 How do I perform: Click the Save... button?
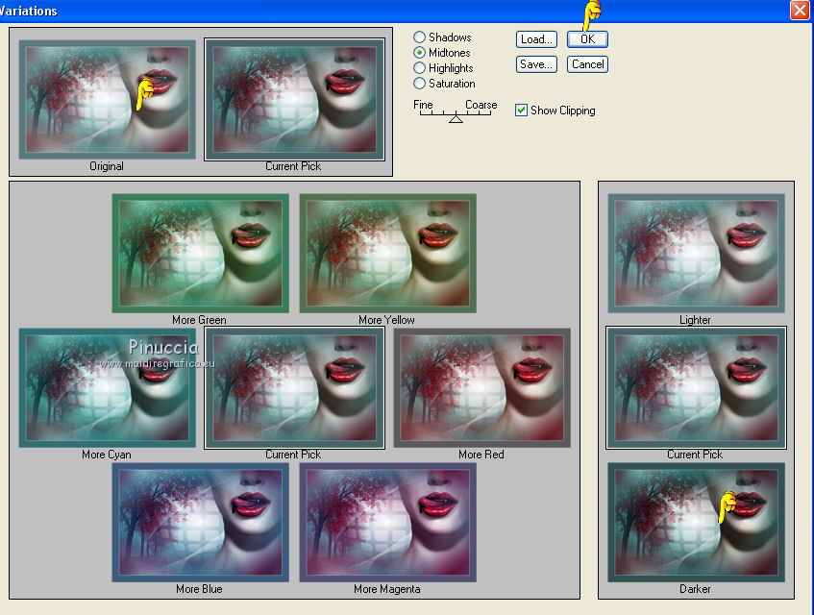[536, 64]
